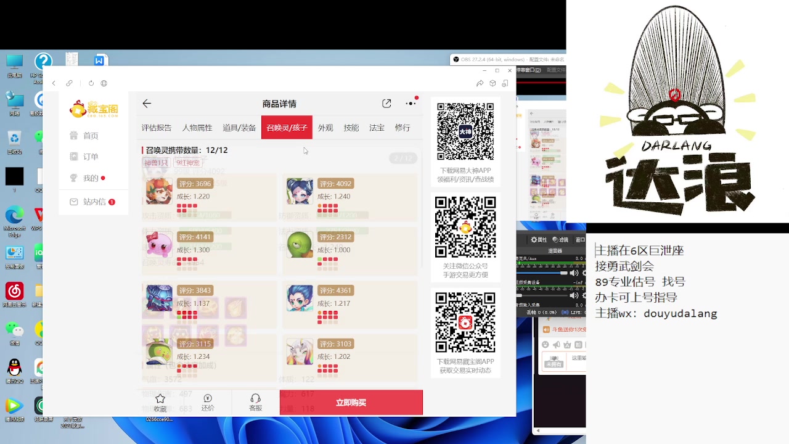Click the share/export icon in 商品详情 header

[386, 104]
